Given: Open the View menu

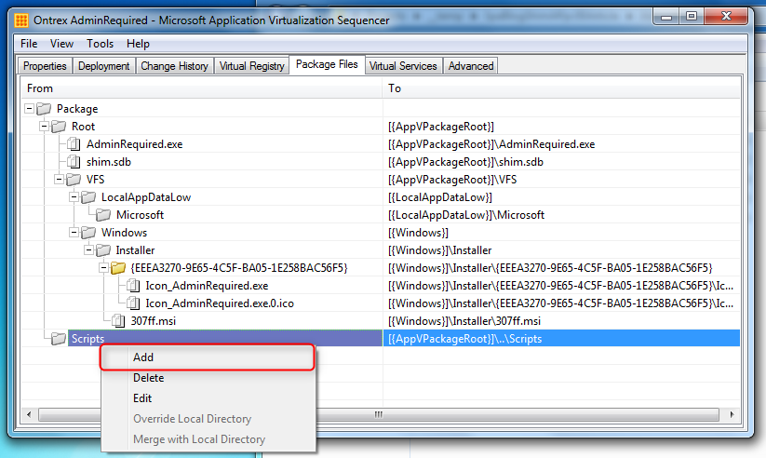Looking at the screenshot, I should (61, 44).
